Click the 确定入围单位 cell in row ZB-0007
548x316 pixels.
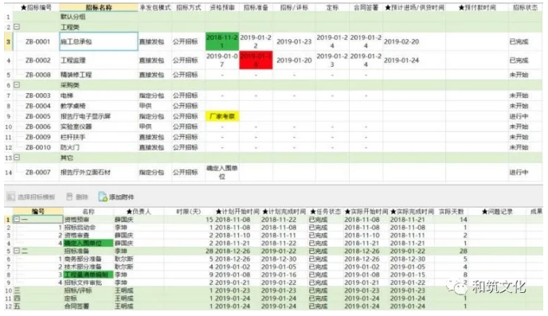tap(222, 172)
